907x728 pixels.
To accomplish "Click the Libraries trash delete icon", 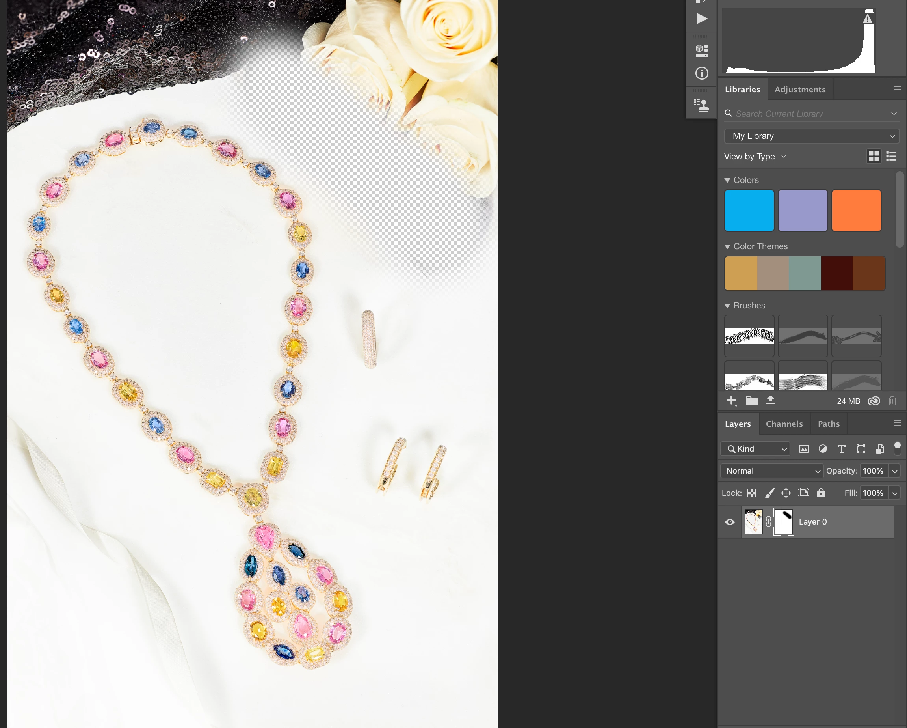I will 892,401.
